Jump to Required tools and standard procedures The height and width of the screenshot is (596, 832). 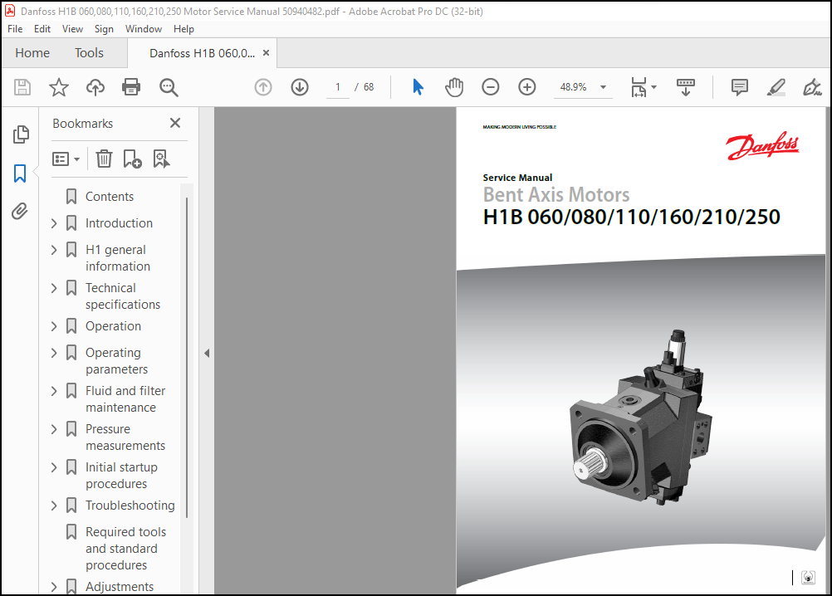tap(125, 549)
